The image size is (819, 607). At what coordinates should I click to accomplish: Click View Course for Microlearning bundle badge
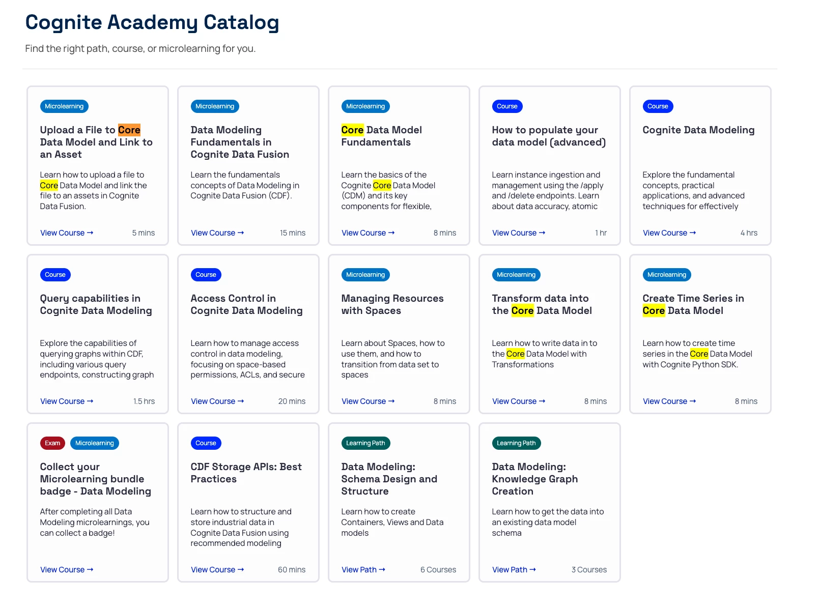click(66, 570)
